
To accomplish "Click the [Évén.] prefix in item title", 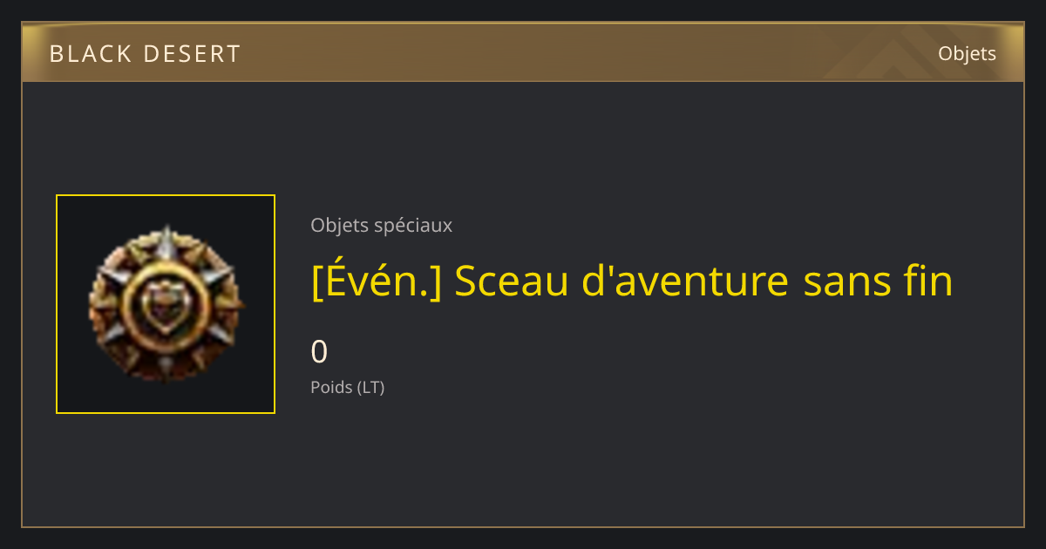I will click(376, 281).
